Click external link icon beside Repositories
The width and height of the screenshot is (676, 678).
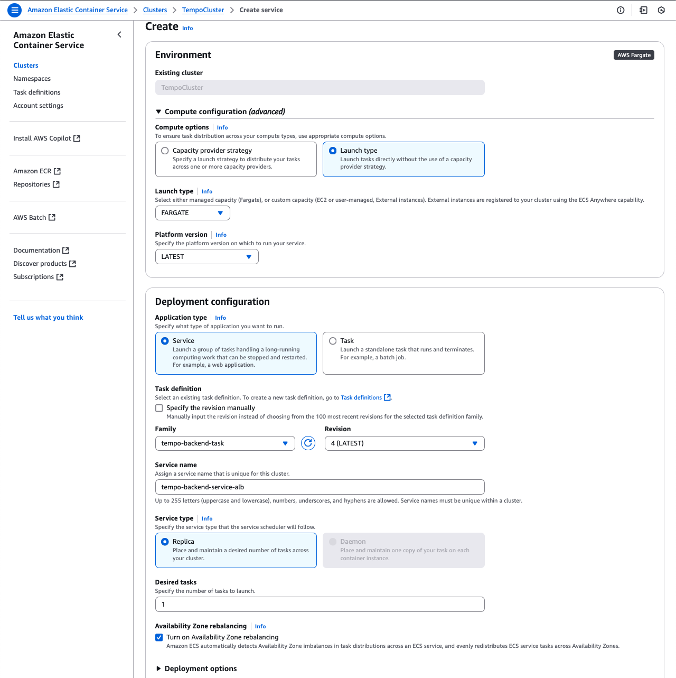tap(56, 184)
